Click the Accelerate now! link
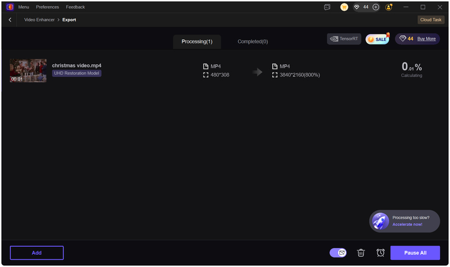Viewport: 450px width, 267px height. tap(407, 224)
